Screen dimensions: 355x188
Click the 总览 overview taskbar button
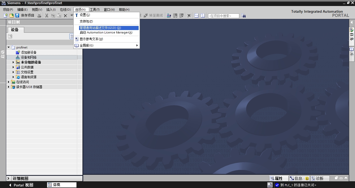click(x=62, y=185)
